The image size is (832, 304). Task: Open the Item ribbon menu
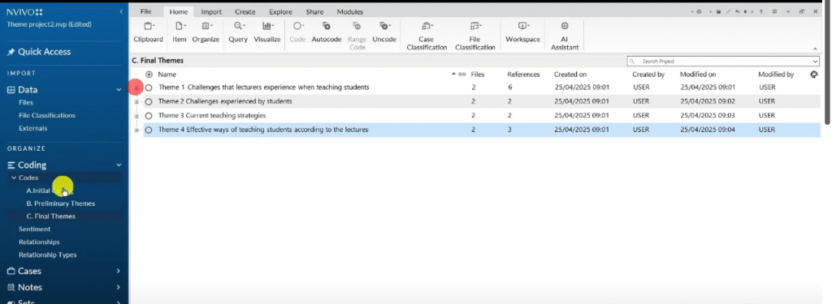coord(180,32)
